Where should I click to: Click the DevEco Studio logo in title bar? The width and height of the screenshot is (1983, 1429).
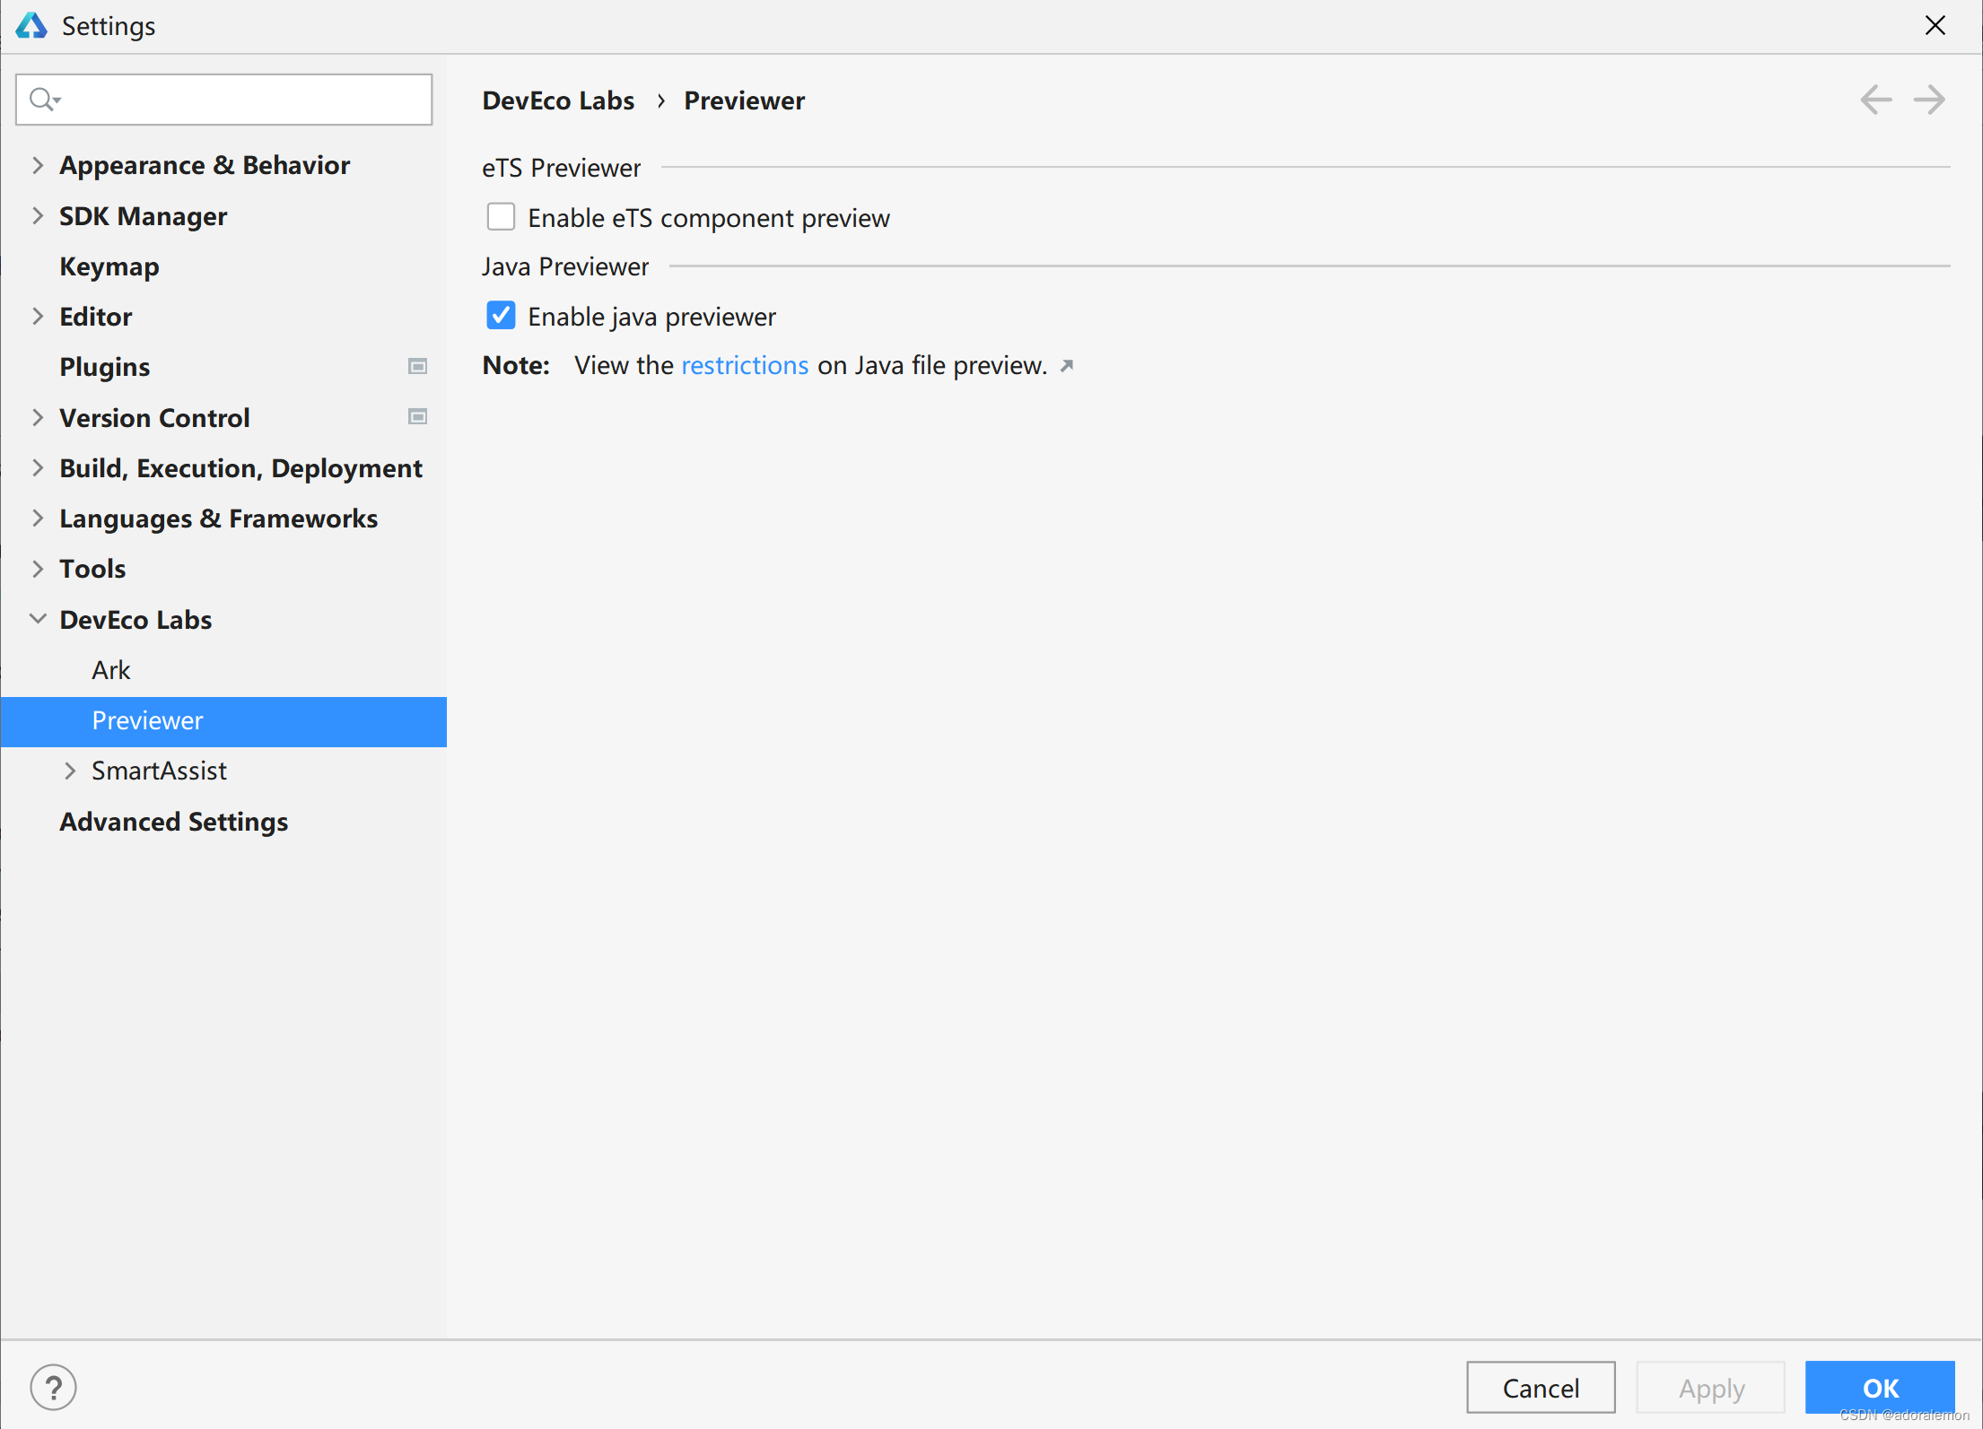[x=31, y=25]
